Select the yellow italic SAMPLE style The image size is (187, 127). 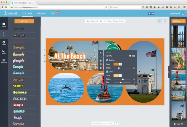[x=18, y=86]
